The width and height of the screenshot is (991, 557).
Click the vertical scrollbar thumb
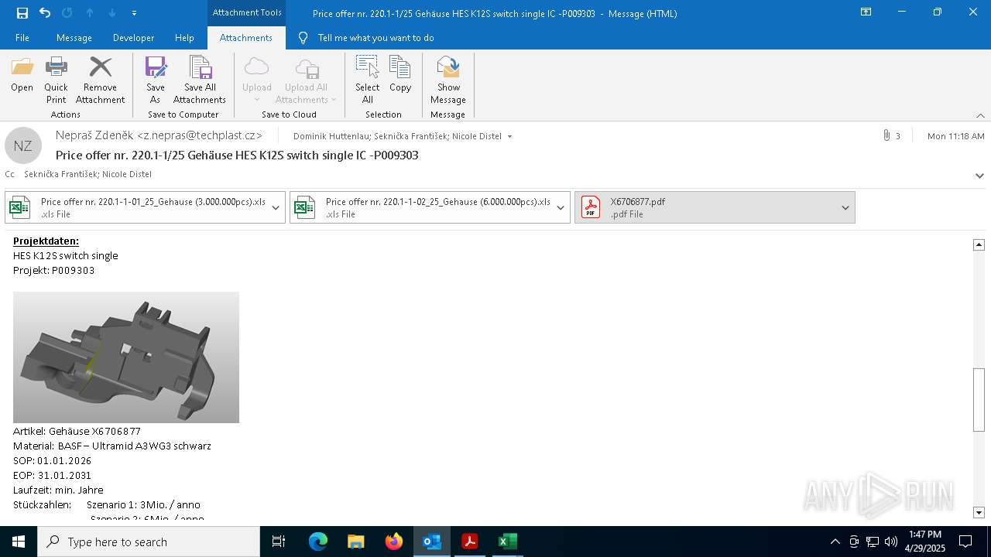[979, 400]
